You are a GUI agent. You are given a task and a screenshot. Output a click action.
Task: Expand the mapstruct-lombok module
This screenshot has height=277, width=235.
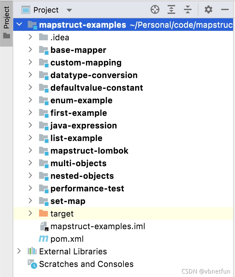click(x=30, y=151)
